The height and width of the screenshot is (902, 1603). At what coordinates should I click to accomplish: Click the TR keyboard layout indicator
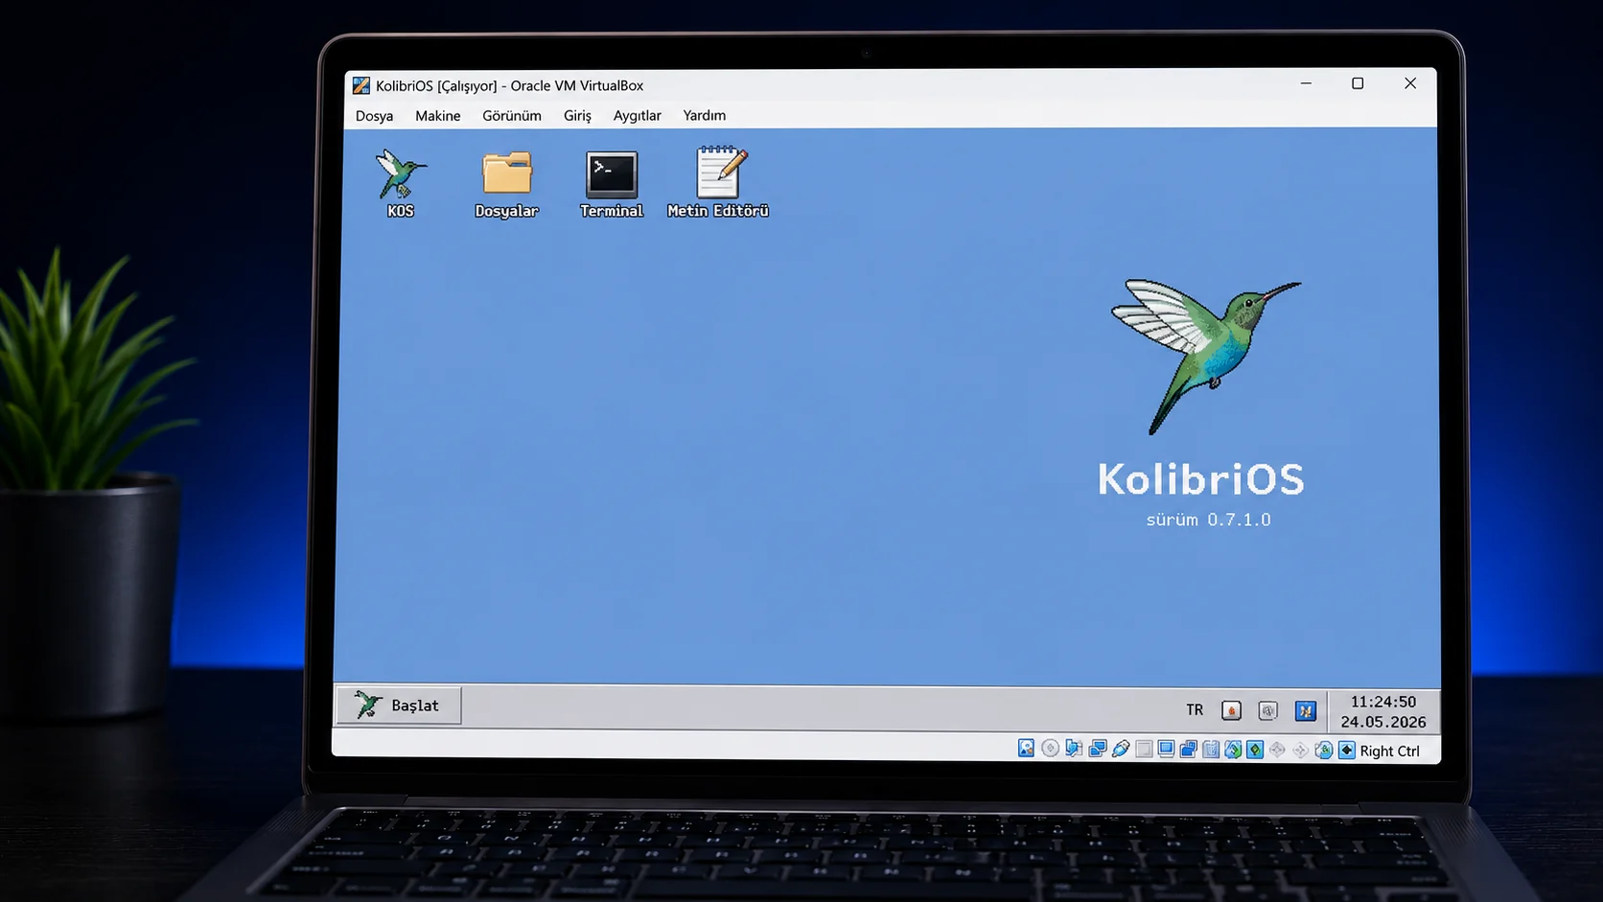point(1195,710)
